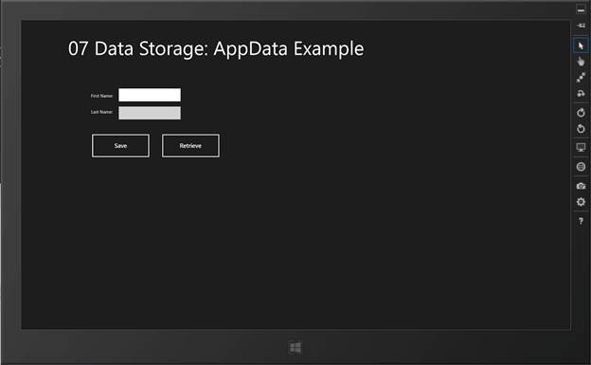Activate rotation touch mode icon
This screenshot has width=591, height=365.
click(x=581, y=93)
